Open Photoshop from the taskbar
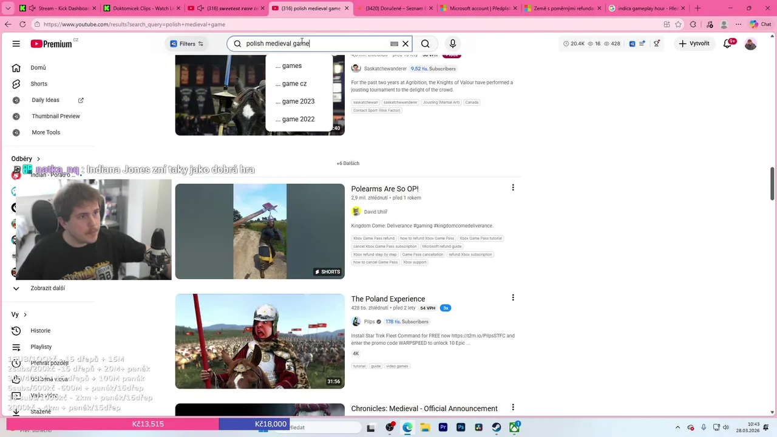 click(x=461, y=427)
